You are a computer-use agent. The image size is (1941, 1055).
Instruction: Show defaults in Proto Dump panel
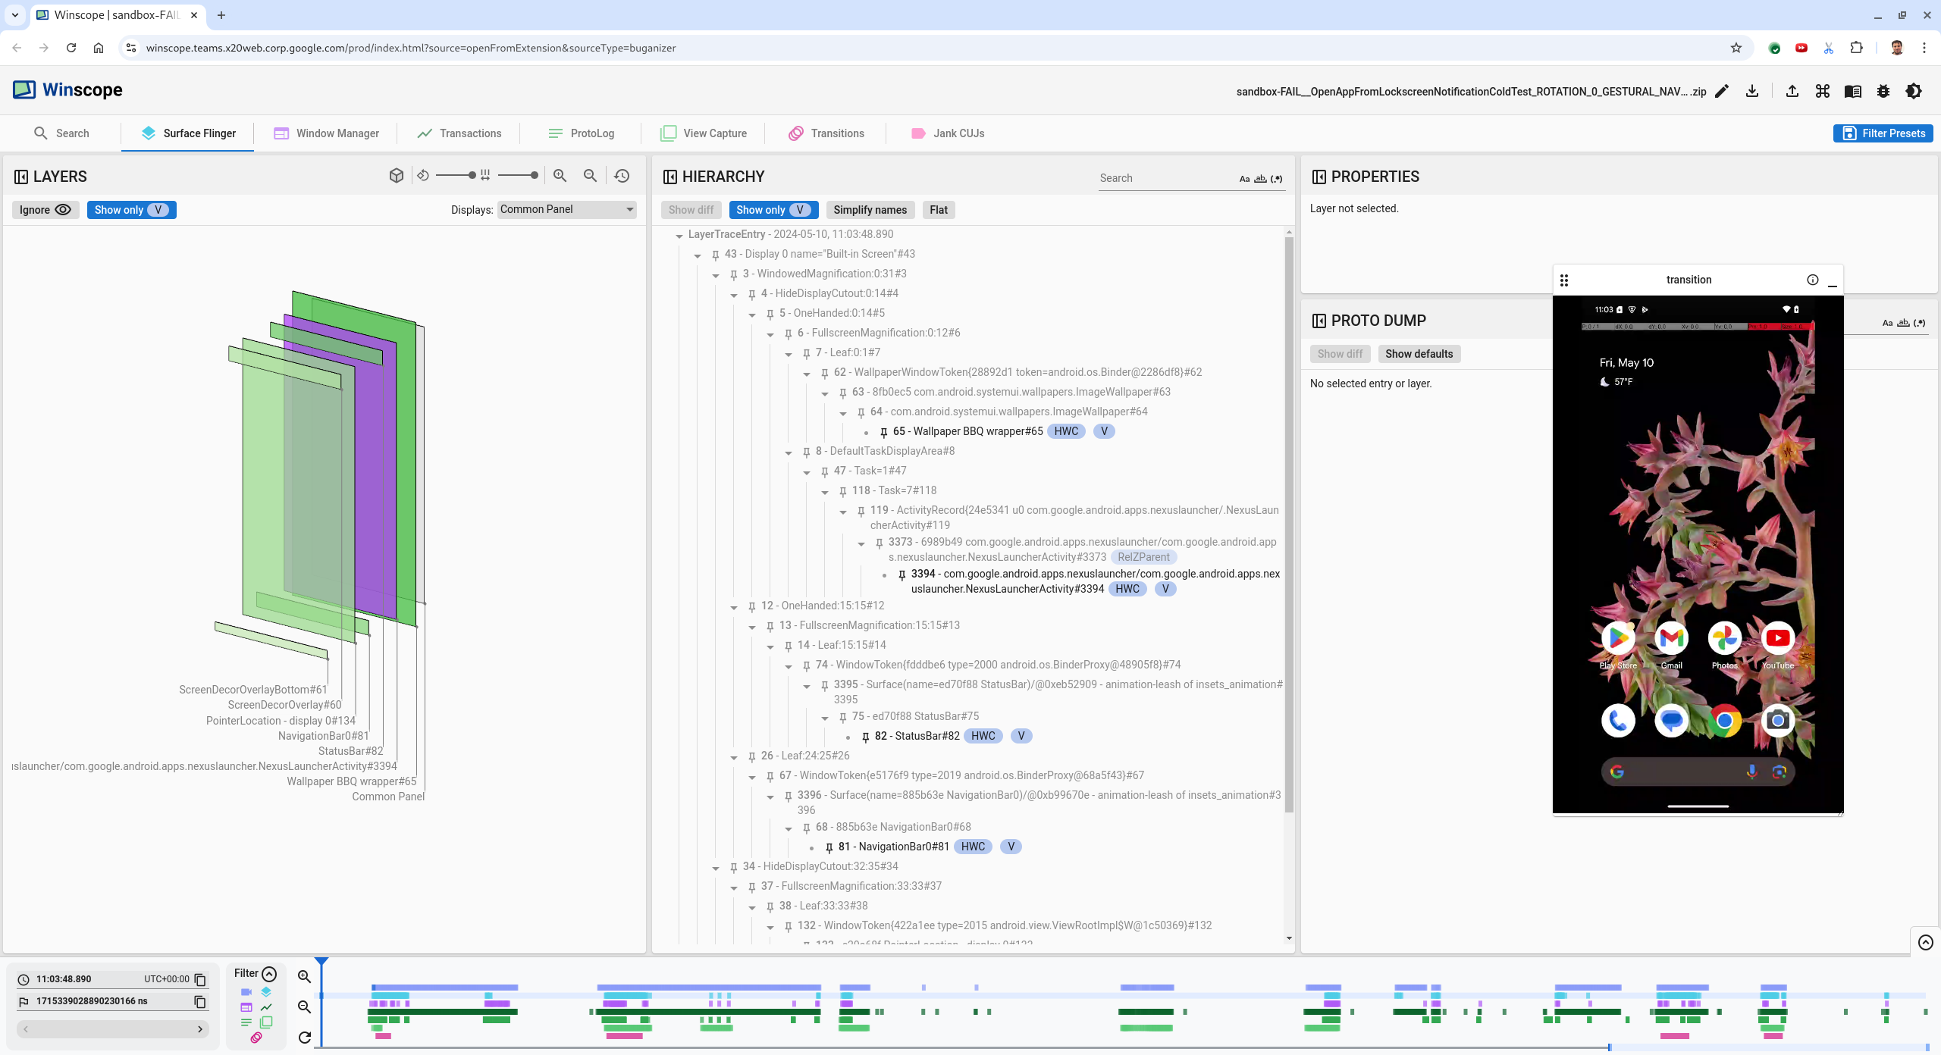pos(1419,353)
